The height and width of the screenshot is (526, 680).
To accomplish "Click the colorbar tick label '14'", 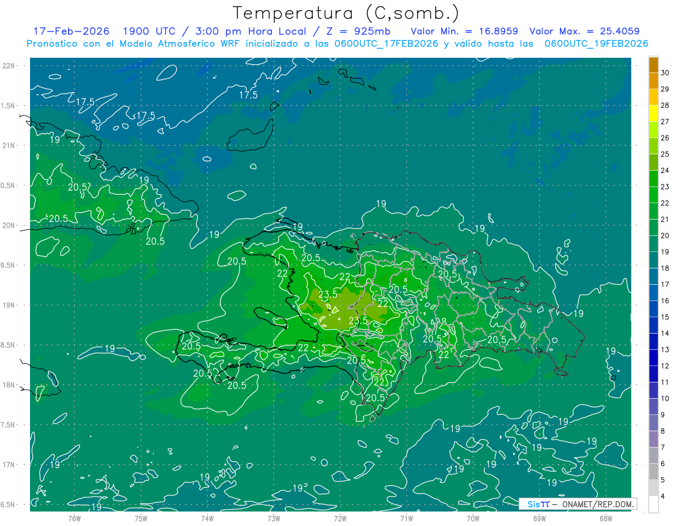I will point(665,334).
